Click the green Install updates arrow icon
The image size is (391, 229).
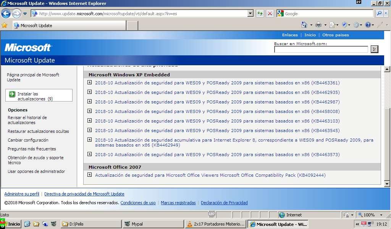(x=12, y=94)
